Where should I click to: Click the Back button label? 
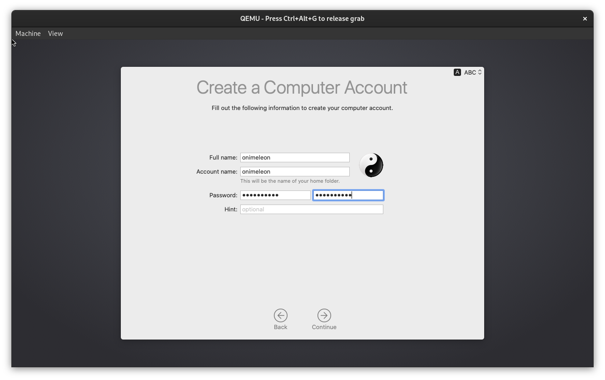280,327
